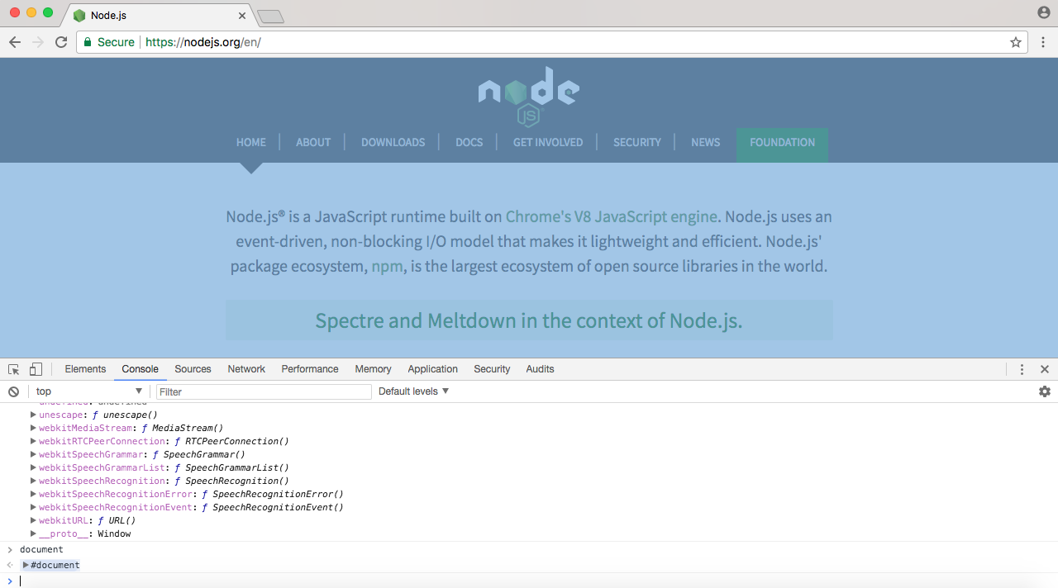This screenshot has width=1058, height=588.
Task: Click 'f URL()' value text
Action: [x=117, y=520]
